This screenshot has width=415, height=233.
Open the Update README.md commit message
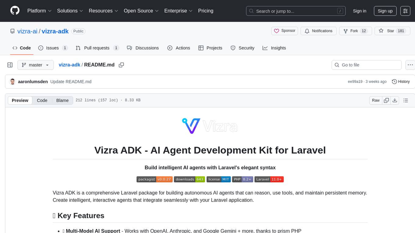71,82
